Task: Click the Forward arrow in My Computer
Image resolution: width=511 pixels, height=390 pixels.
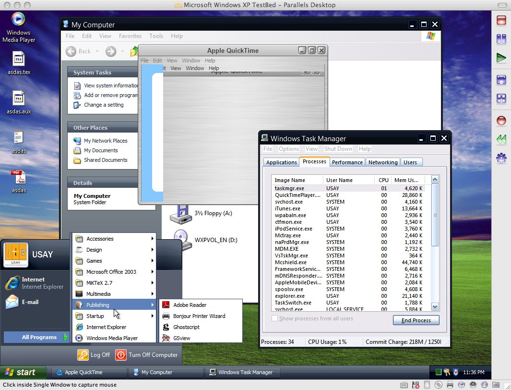Action: click(111, 51)
